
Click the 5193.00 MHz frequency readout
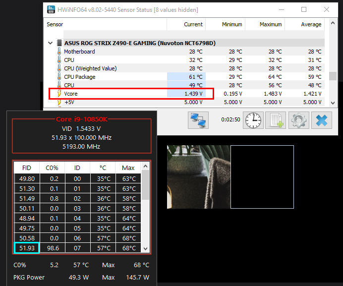81,146
